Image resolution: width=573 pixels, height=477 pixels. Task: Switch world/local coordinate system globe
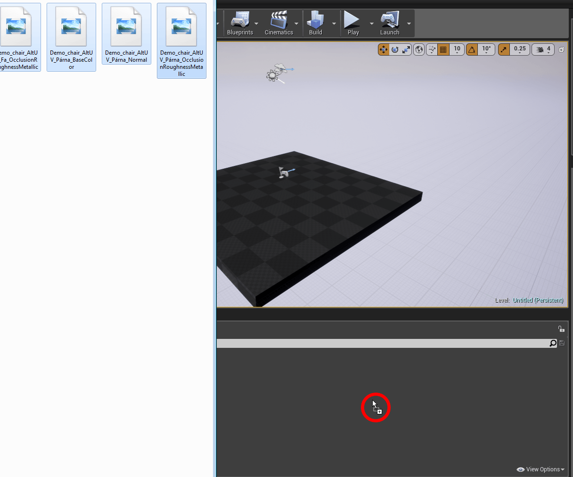419,49
